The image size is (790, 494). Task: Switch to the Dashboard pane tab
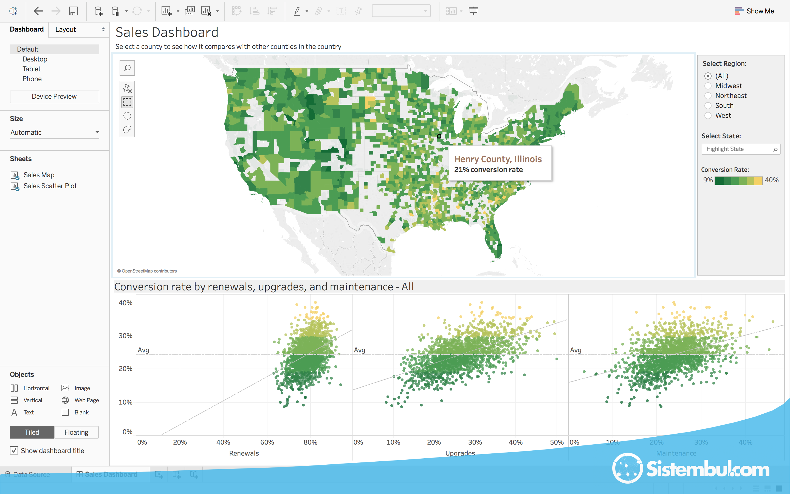(27, 29)
